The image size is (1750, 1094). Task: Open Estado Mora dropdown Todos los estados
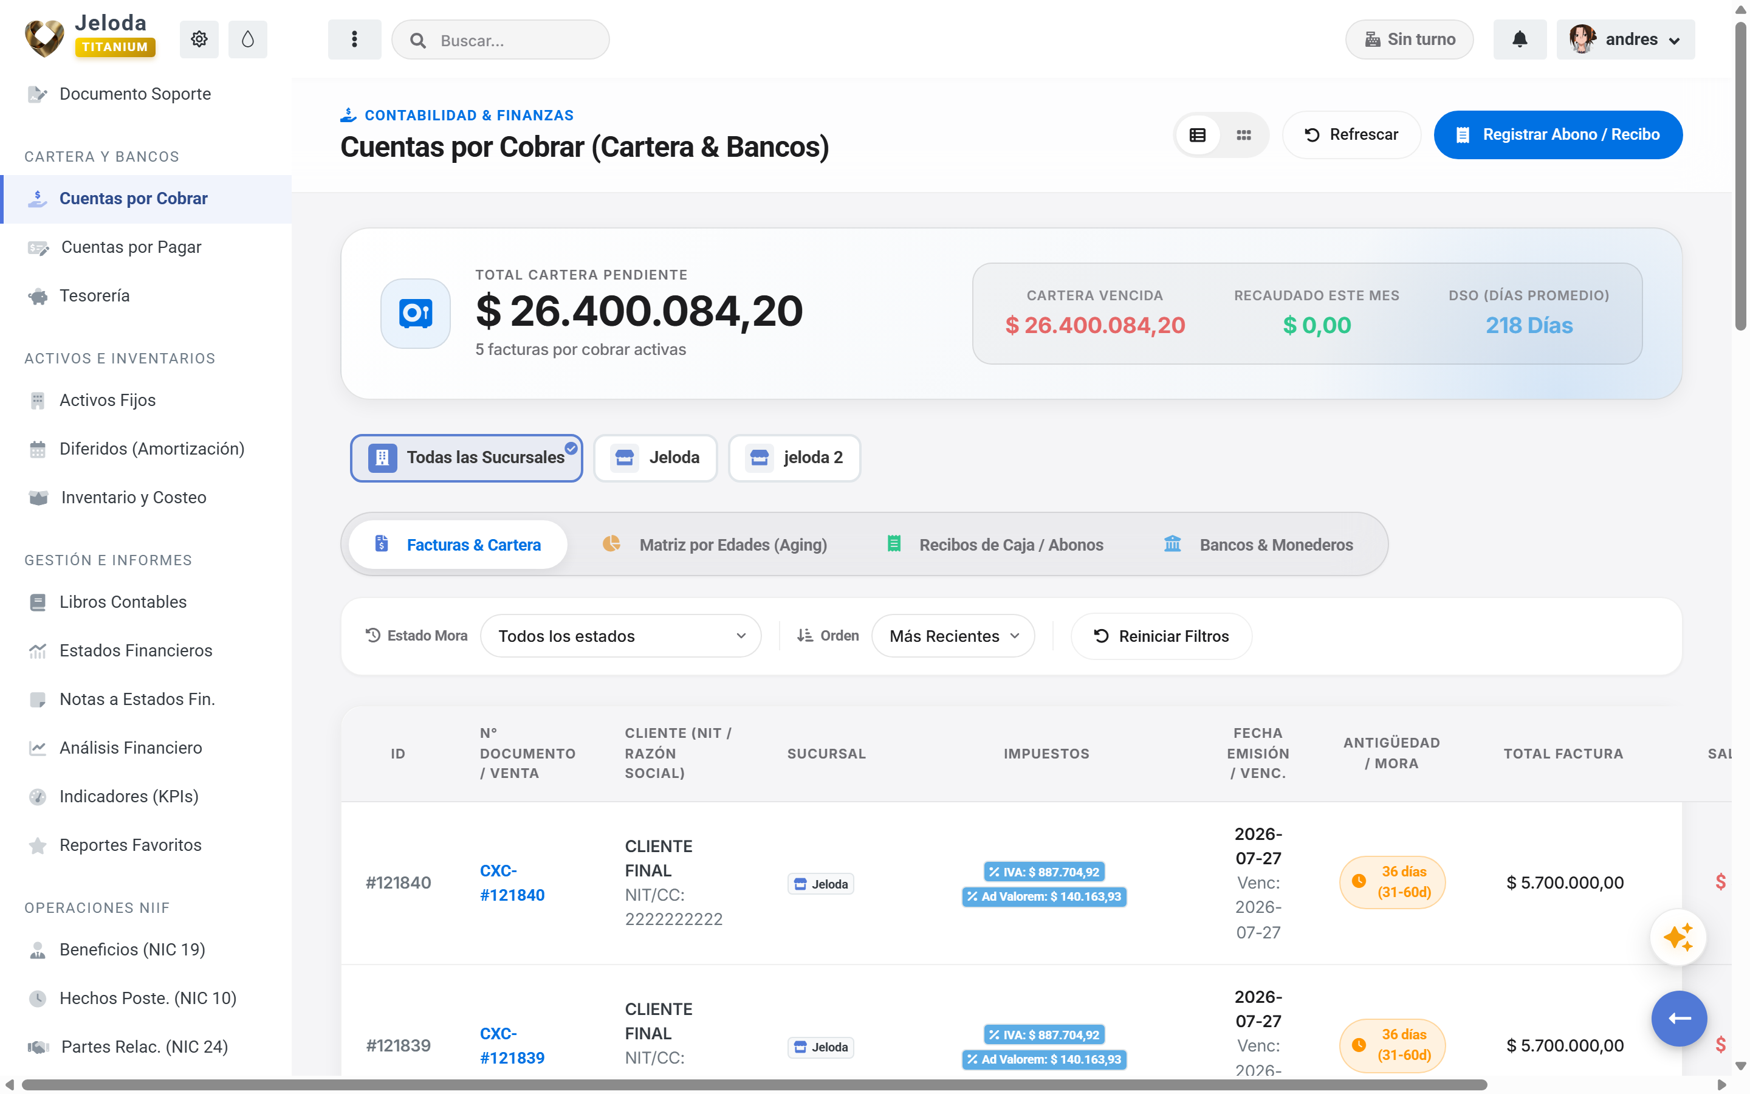click(620, 636)
